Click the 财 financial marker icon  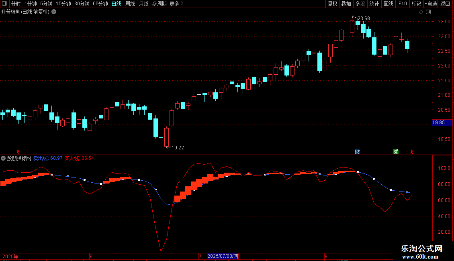point(357,152)
